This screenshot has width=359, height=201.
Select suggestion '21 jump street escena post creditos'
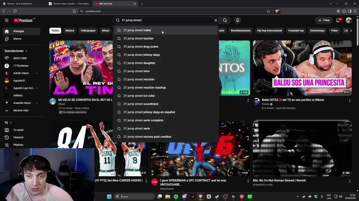pyautogui.click(x=166, y=137)
